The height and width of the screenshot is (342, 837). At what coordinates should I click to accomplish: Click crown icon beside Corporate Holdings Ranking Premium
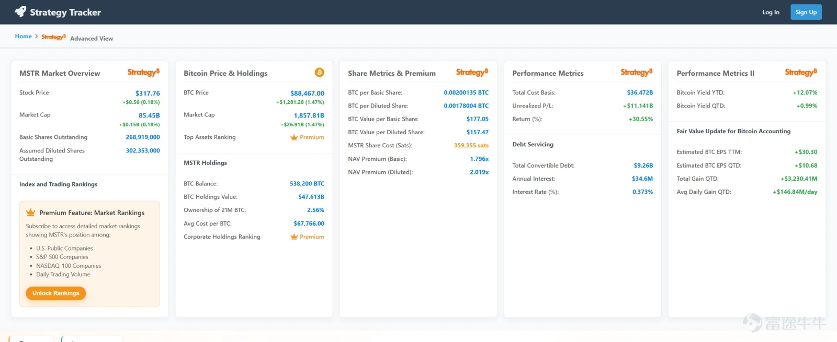pyautogui.click(x=294, y=237)
